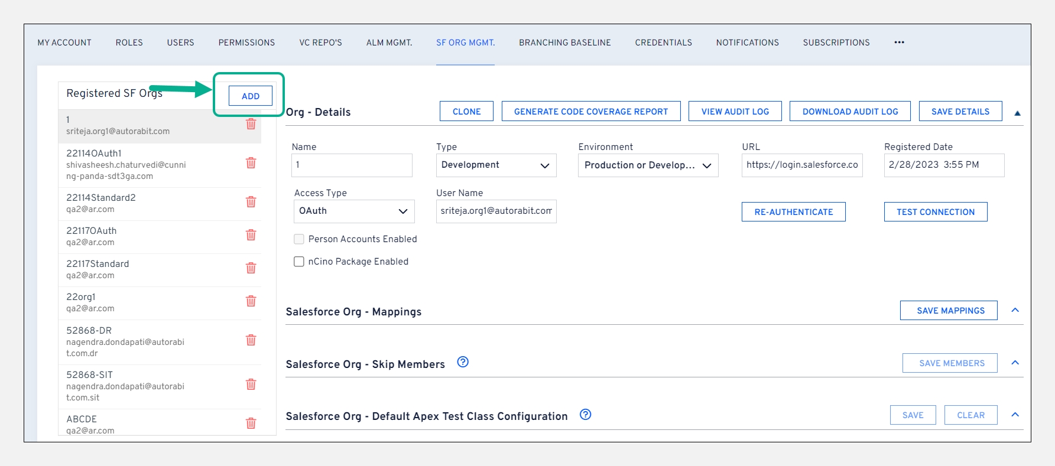This screenshot has width=1055, height=466.
Task: Click trash icon for 22114Standard2 org
Action: click(251, 202)
